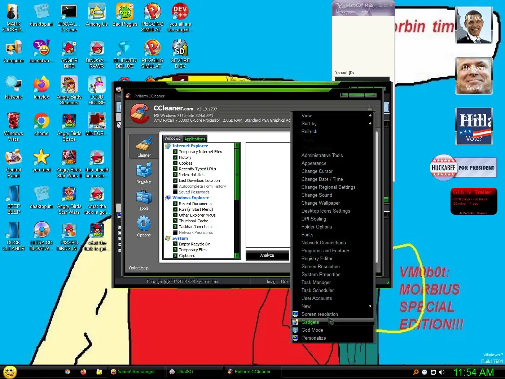
Task: Click the GTA:IV Trailer countdown gadget
Action: click(474, 201)
